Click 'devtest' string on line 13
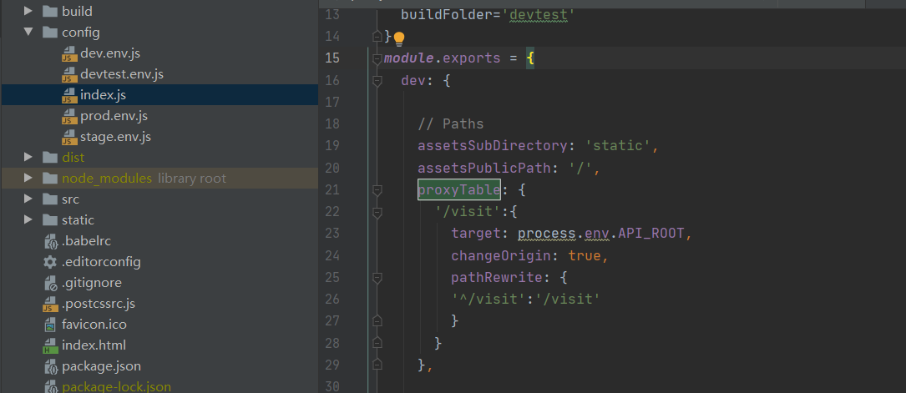Viewport: 906px width, 393px height. click(539, 14)
